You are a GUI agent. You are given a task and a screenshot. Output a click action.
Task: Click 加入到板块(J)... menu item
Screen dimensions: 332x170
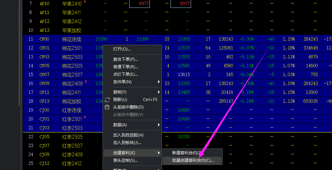coord(127,143)
